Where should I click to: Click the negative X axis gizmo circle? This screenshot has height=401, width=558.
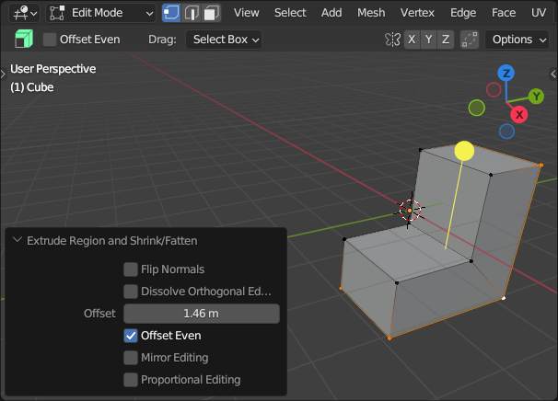(494, 89)
